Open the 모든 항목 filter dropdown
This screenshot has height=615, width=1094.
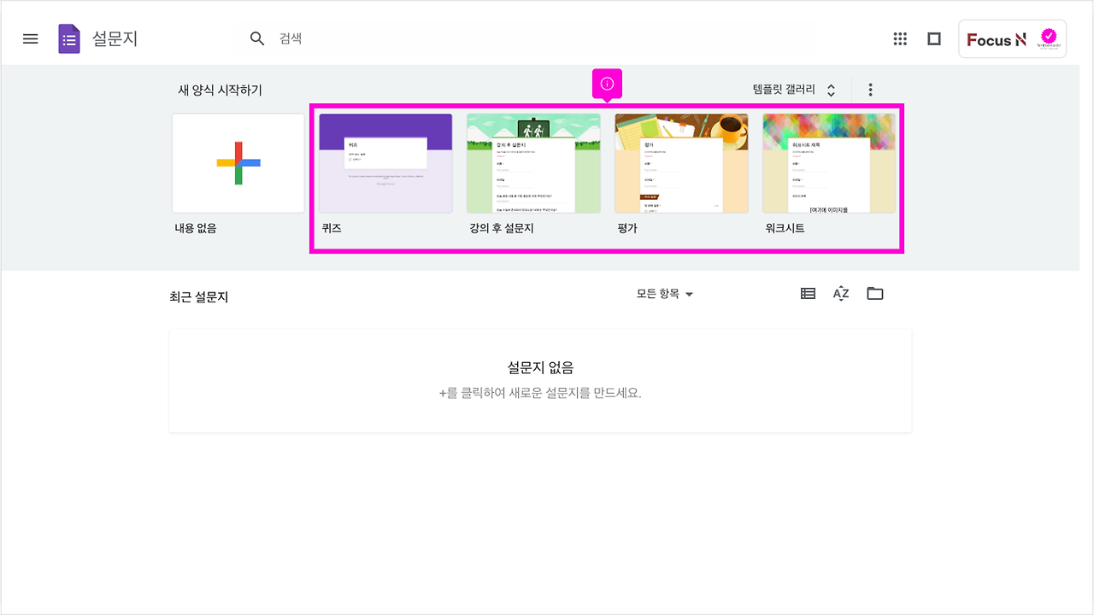(665, 293)
